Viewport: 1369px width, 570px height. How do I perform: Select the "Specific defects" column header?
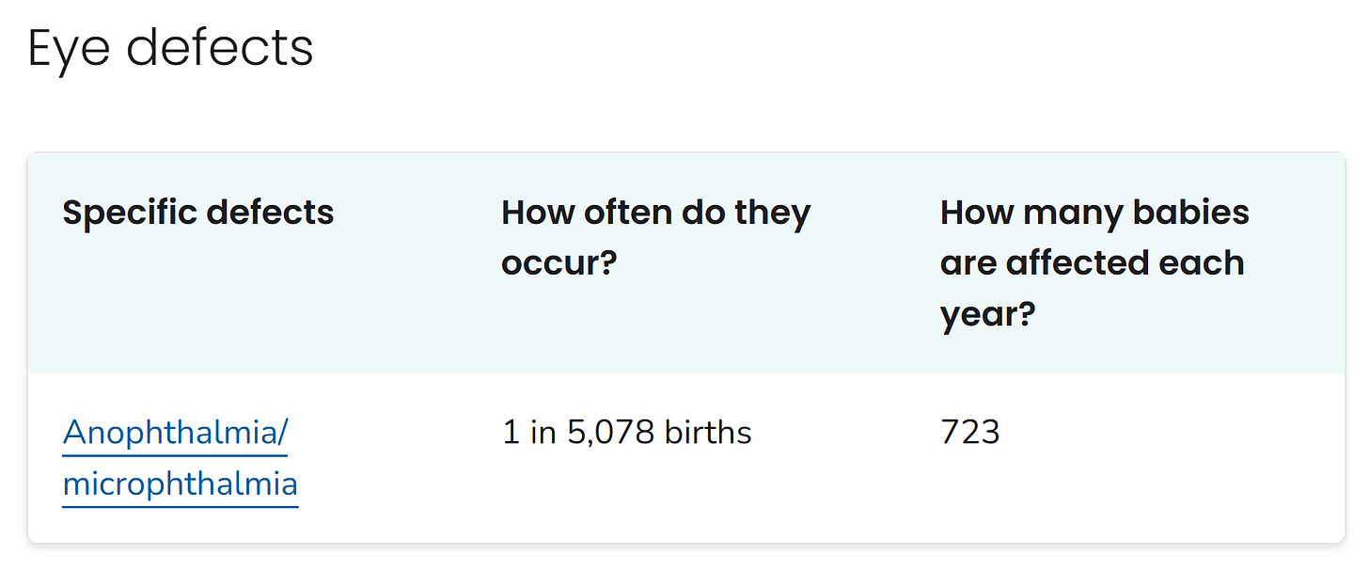pos(198,213)
